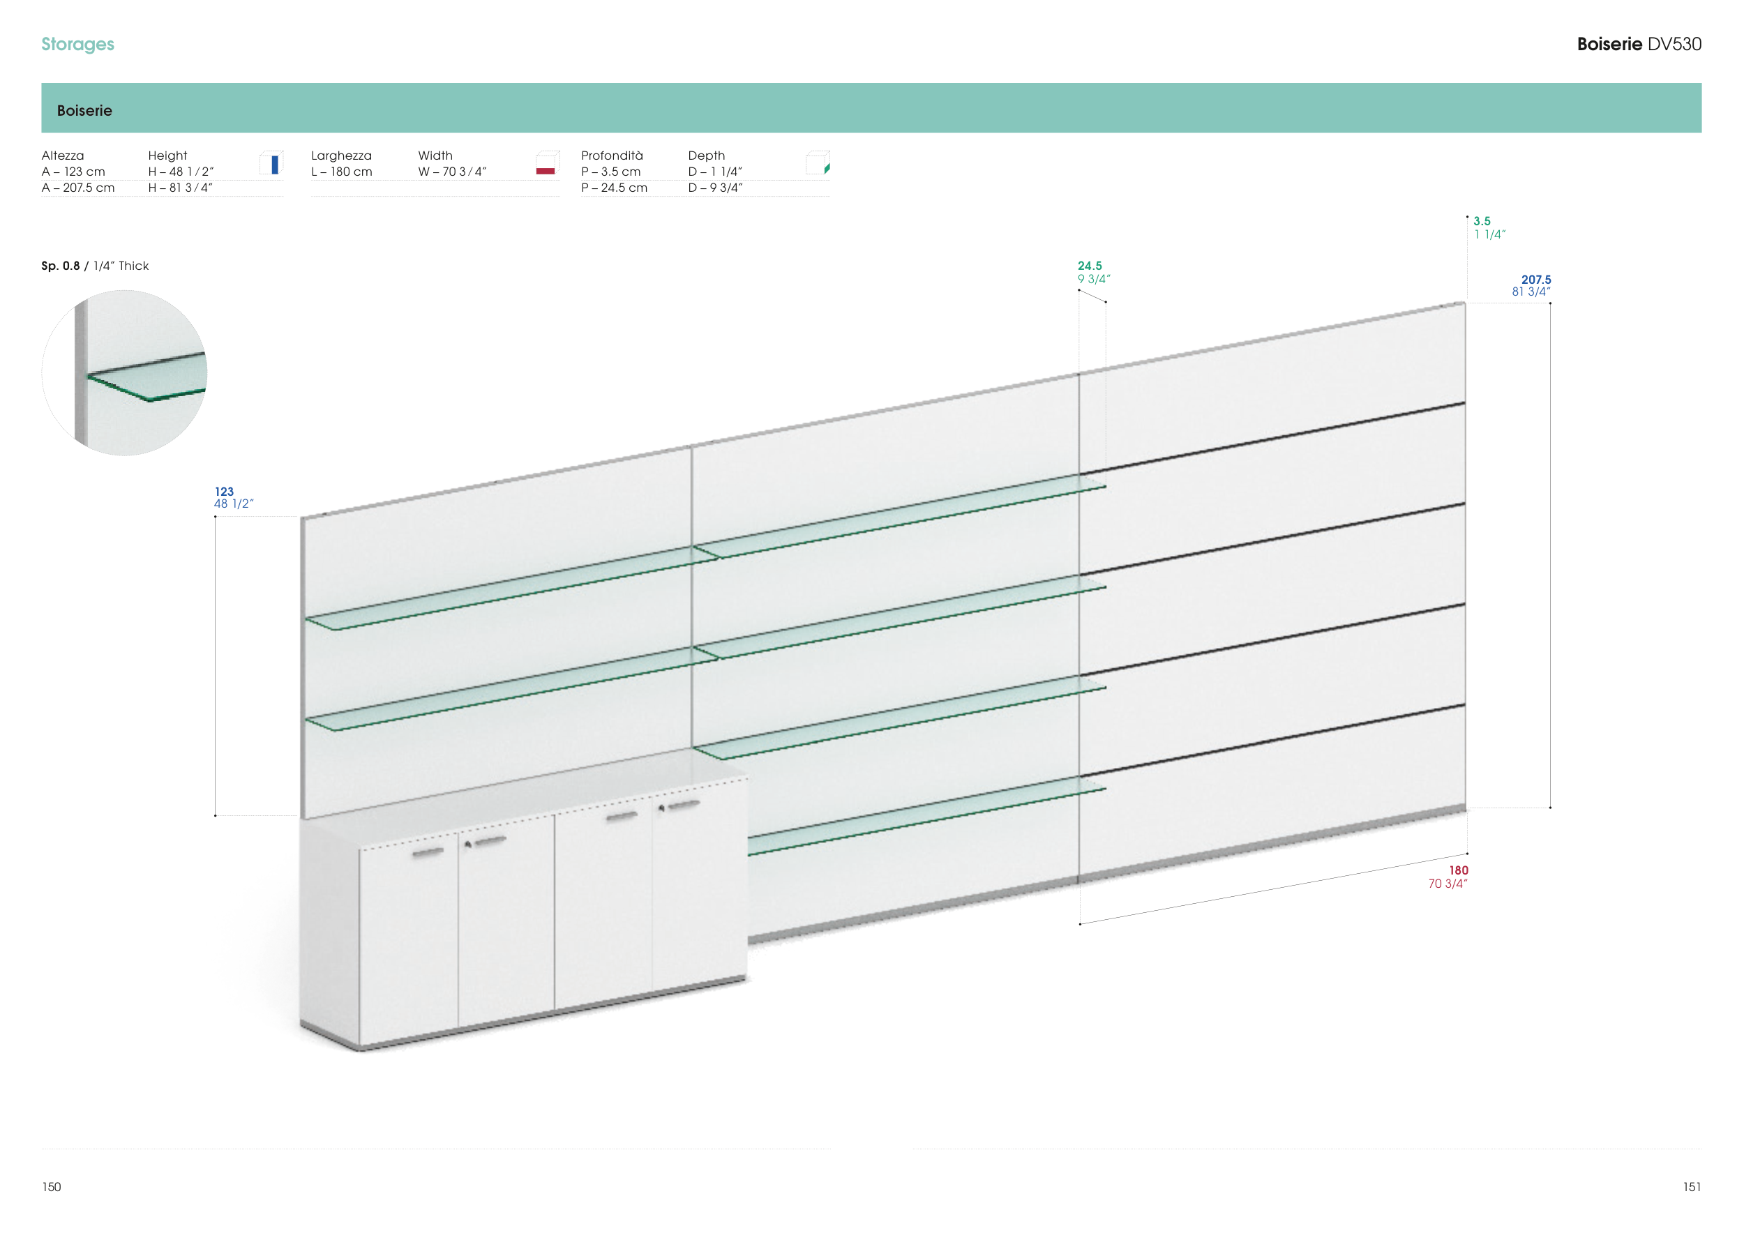Click page number 151
1744x1233 pixels.
1691,1187
